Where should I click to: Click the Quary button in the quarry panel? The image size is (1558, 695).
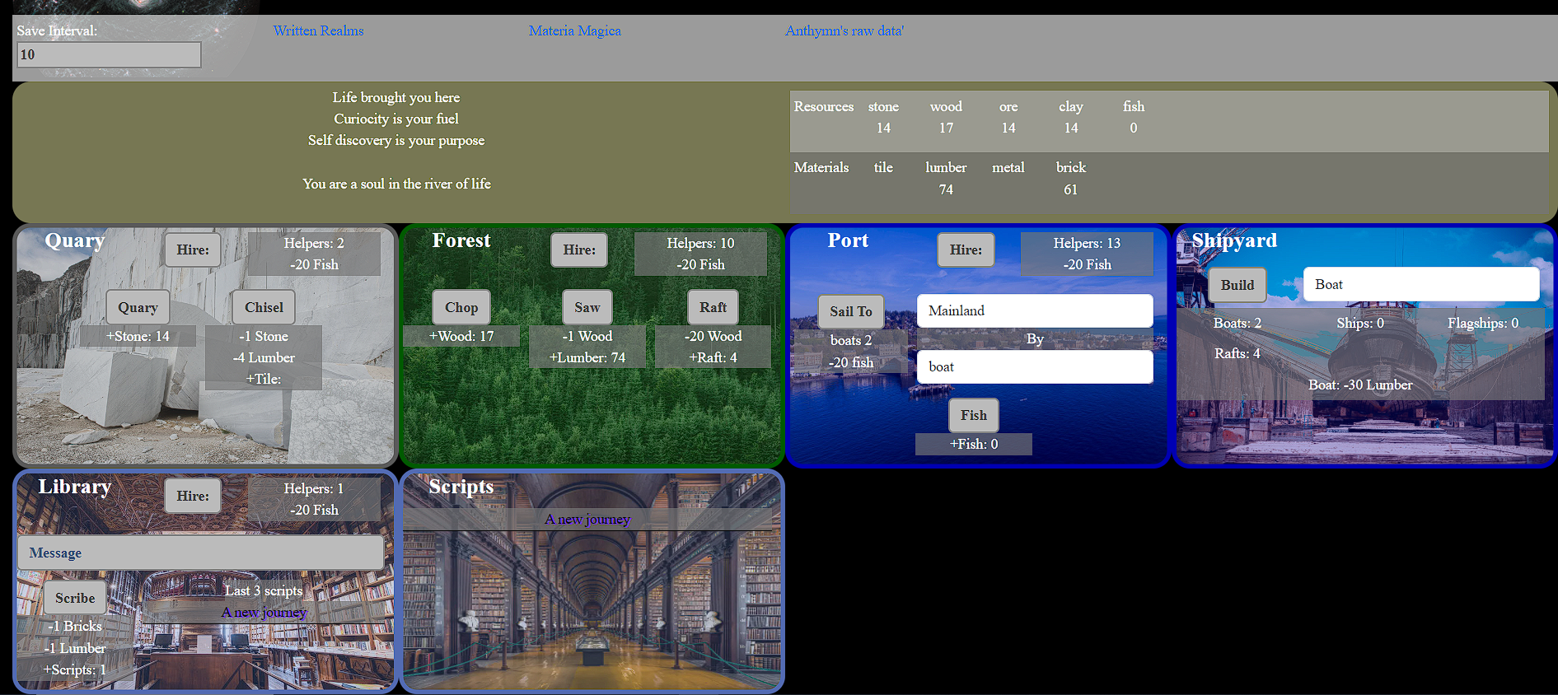coord(138,307)
